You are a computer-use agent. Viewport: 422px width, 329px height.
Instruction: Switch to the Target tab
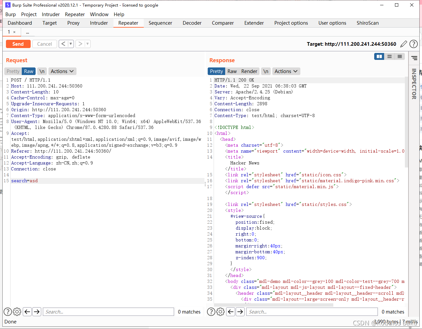[x=49, y=23]
